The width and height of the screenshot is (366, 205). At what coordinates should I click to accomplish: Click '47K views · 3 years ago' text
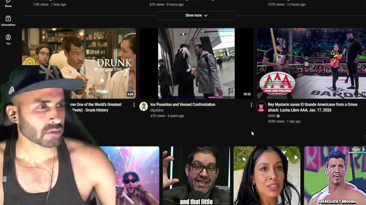coord(167,116)
